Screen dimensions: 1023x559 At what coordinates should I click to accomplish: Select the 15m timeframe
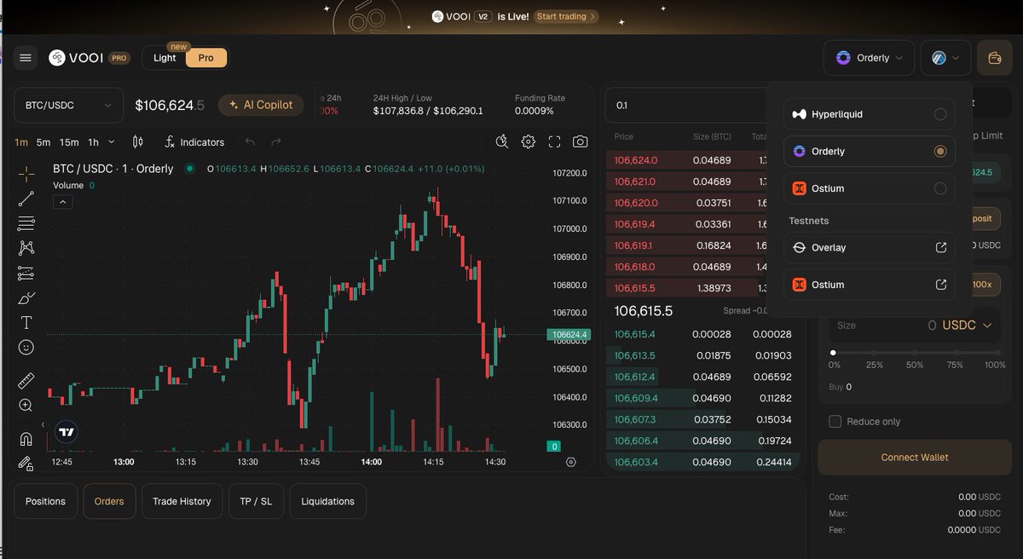click(69, 142)
